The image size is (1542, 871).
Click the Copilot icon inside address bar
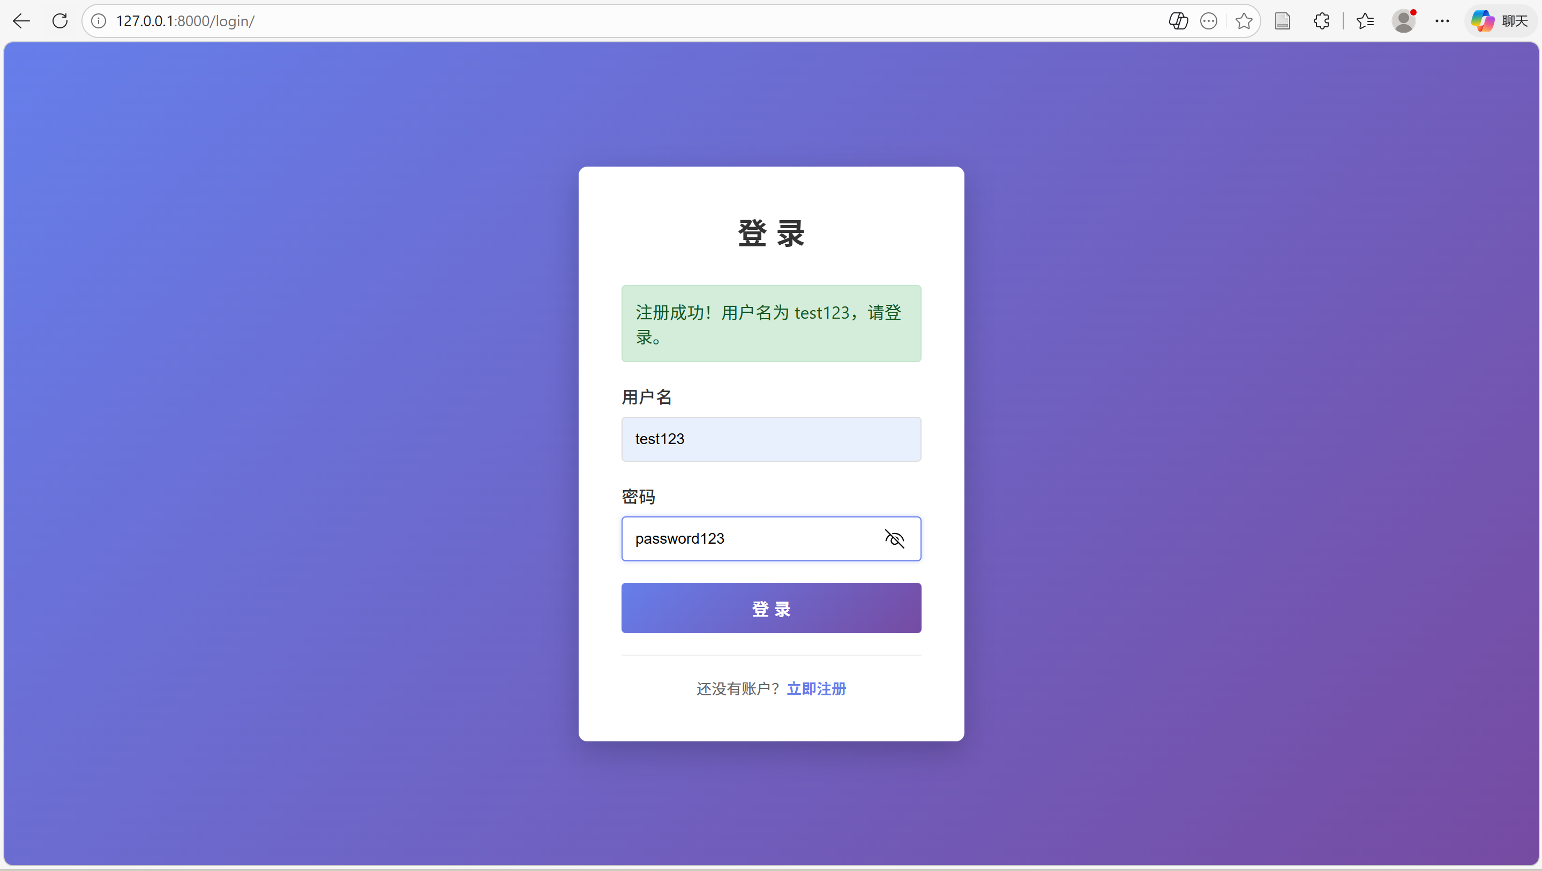[x=1178, y=21]
